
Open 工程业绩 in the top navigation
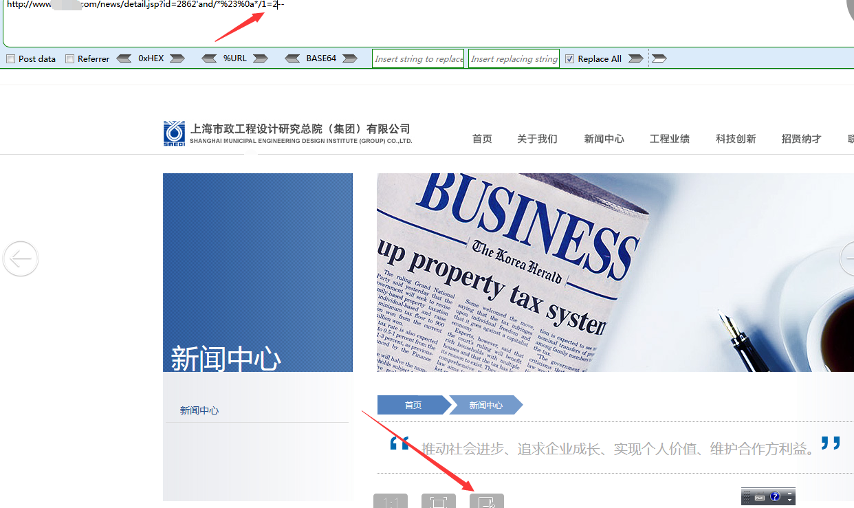670,139
